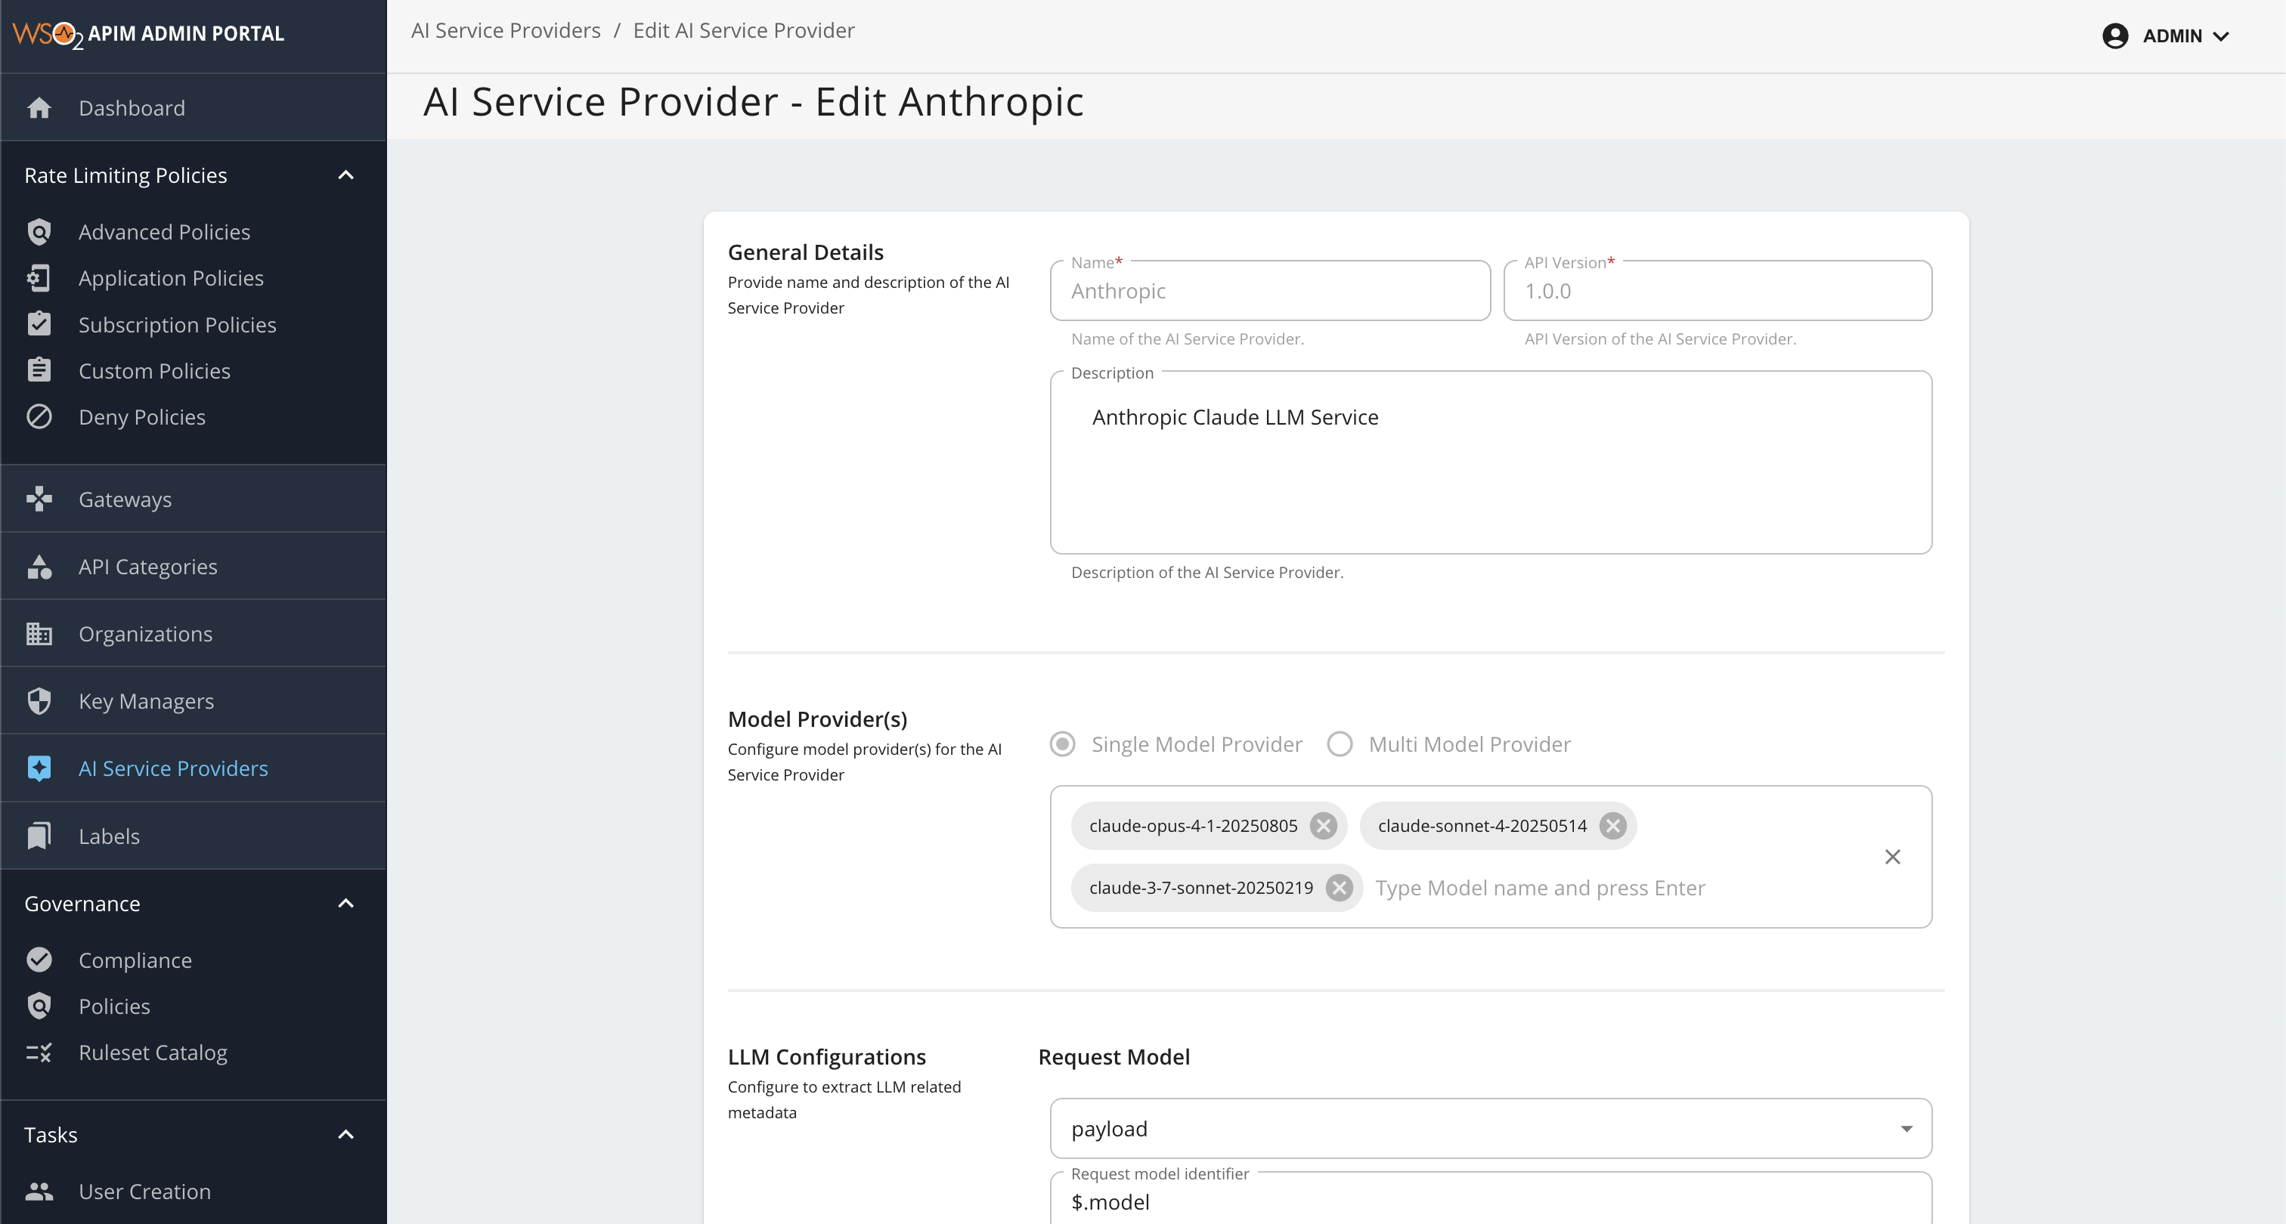The width and height of the screenshot is (2286, 1224).
Task: Click the Application Policies icon
Action: [x=40, y=277]
